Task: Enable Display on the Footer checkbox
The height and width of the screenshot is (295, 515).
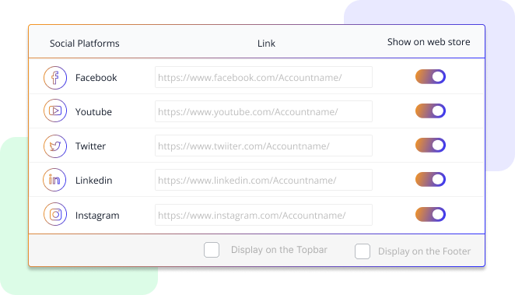Action: (x=363, y=251)
